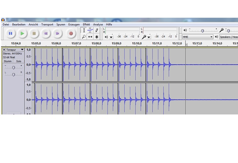Open the Hilfe menu
Screen dimensions: 238x163
[x=109, y=24]
